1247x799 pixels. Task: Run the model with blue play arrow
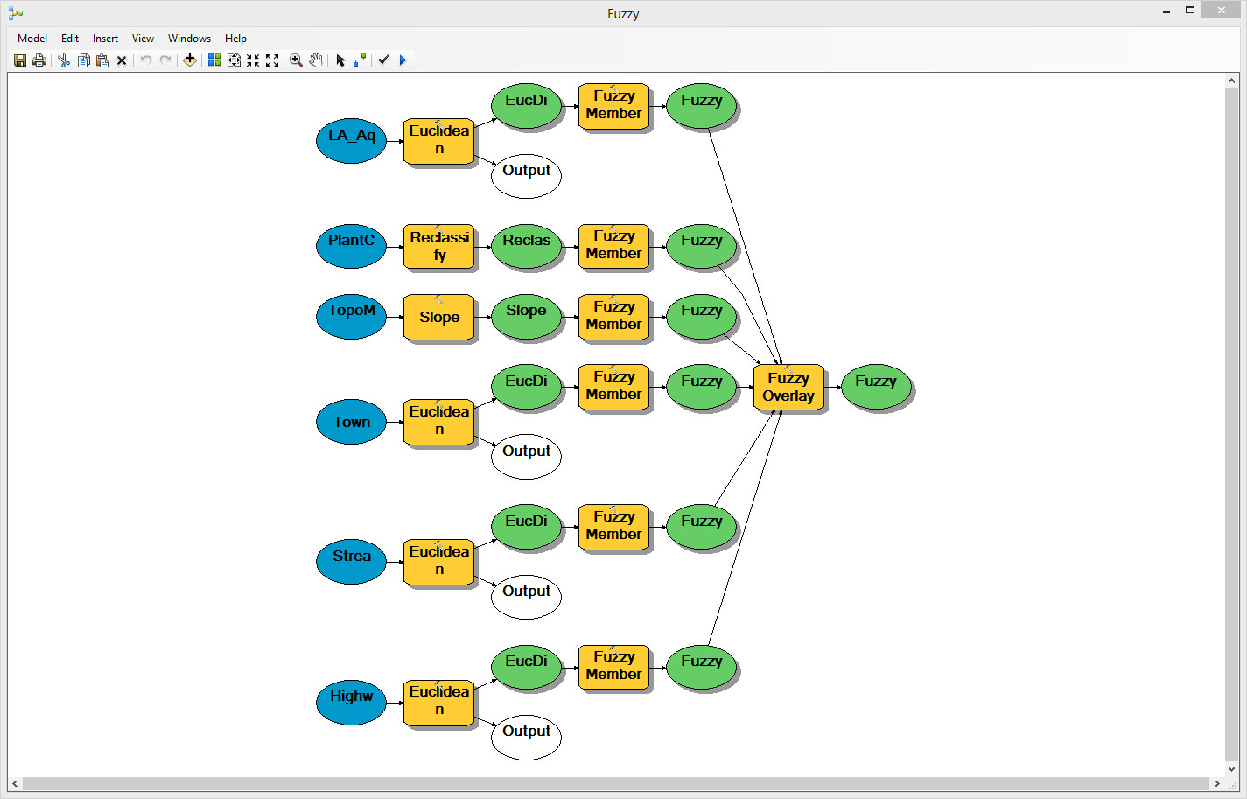403,60
